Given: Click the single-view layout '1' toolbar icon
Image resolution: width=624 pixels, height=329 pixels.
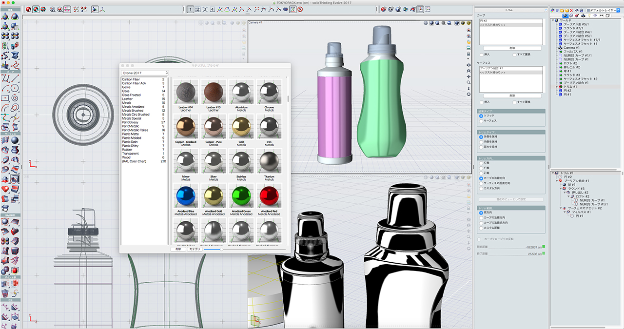Looking at the screenshot, I should click(190, 9).
